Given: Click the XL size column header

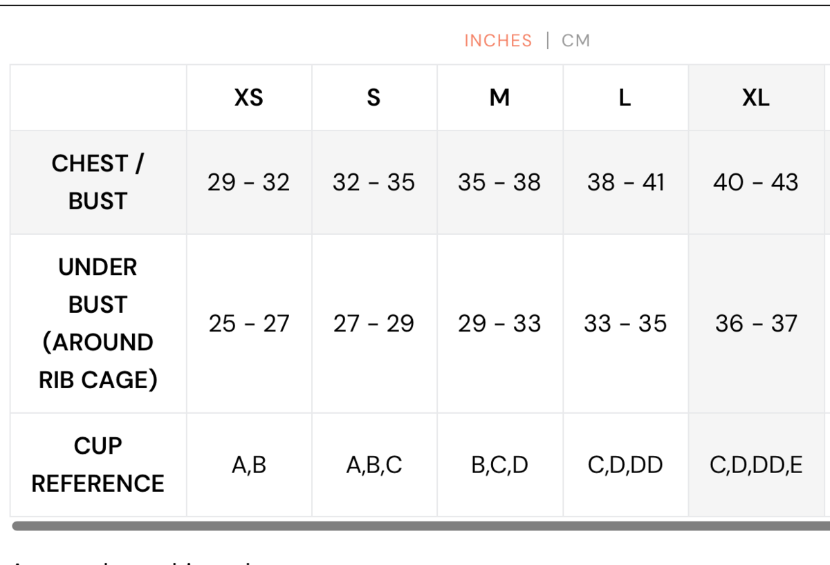Looking at the screenshot, I should point(756,98).
